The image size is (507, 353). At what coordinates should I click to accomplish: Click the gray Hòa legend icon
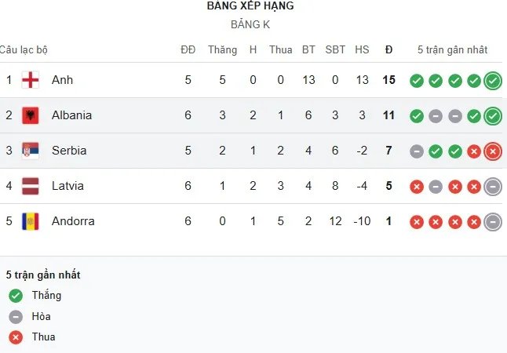[x=16, y=316]
